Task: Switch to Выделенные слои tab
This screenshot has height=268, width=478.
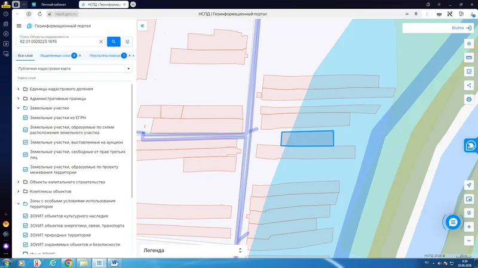Action: 55,55
